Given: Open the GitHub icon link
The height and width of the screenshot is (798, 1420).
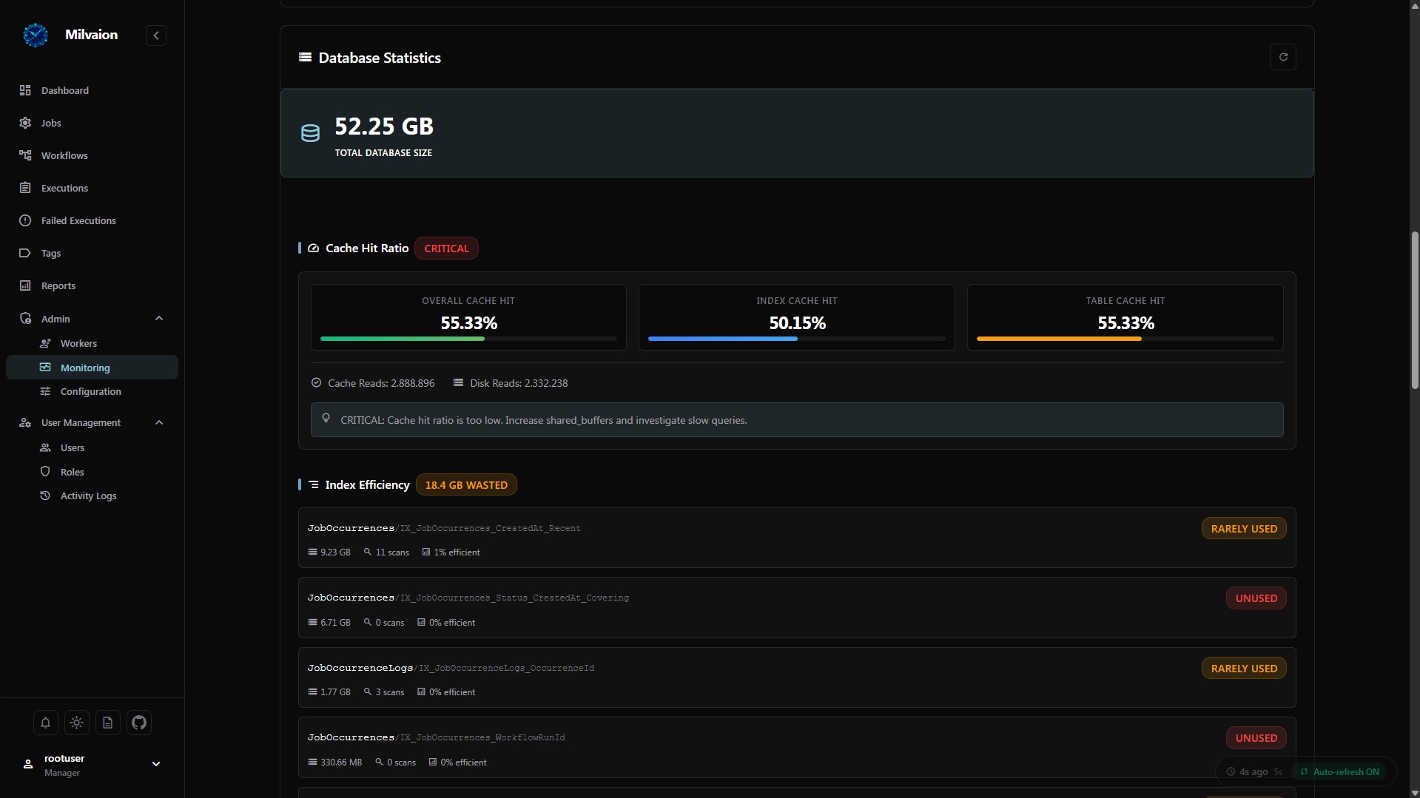Looking at the screenshot, I should [139, 723].
